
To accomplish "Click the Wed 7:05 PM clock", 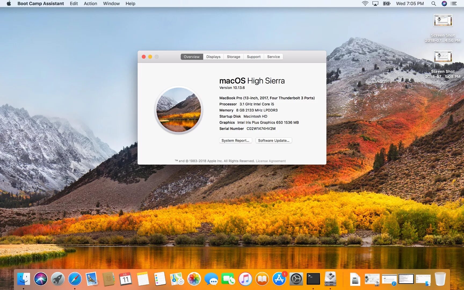I will [410, 3].
